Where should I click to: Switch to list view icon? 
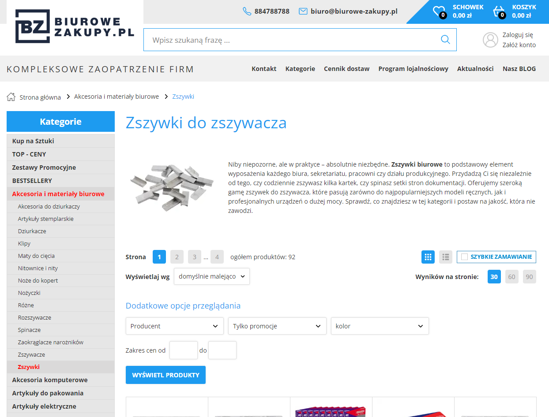pos(445,257)
